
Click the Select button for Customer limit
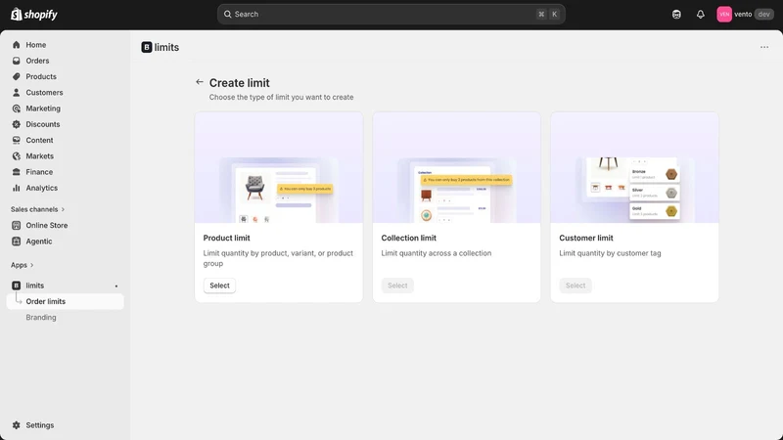coord(576,286)
